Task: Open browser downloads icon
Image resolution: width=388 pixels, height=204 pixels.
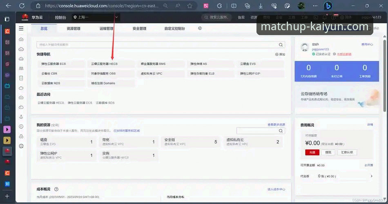Action: pos(261,6)
